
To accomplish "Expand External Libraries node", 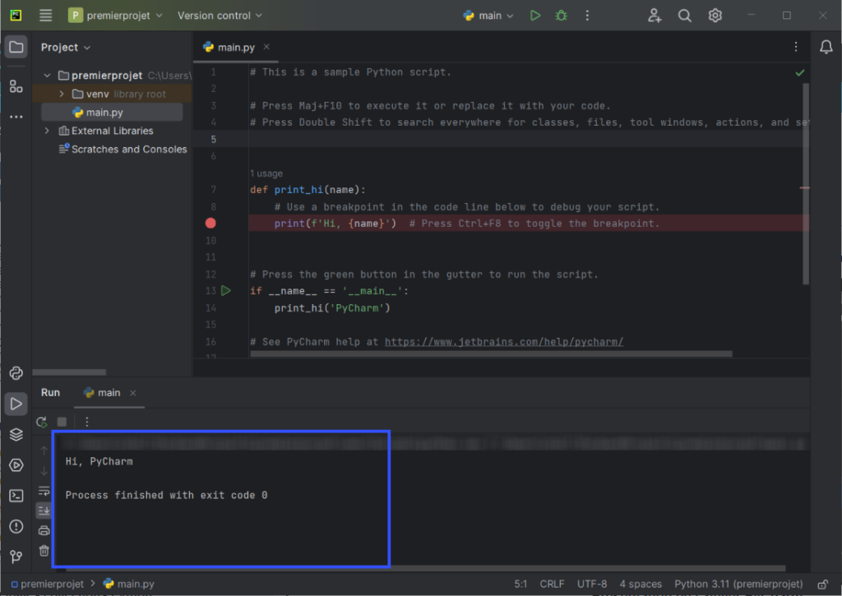I will pos(47,131).
